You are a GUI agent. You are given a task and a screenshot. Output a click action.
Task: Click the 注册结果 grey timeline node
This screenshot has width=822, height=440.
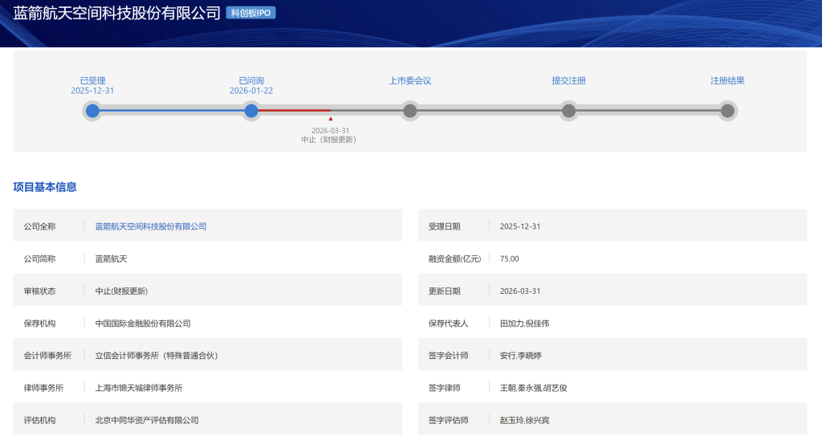click(727, 111)
